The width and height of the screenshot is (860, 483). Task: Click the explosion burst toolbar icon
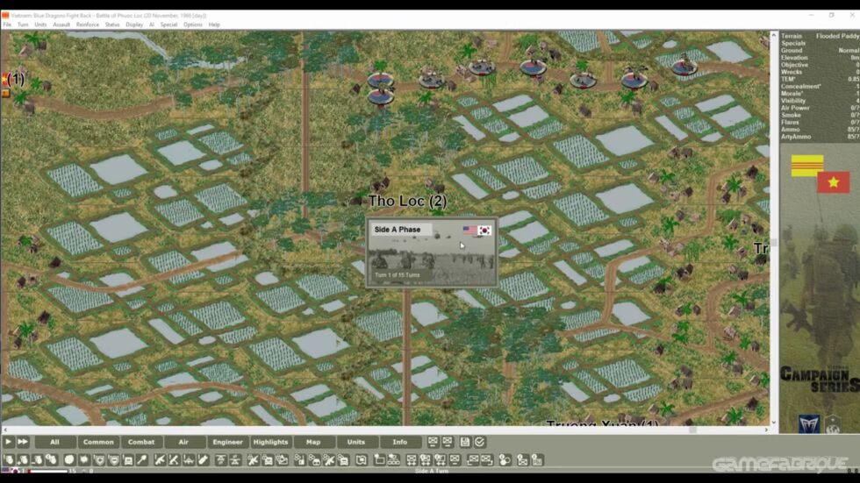point(84,460)
